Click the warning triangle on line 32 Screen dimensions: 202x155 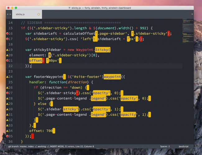click(7, 120)
